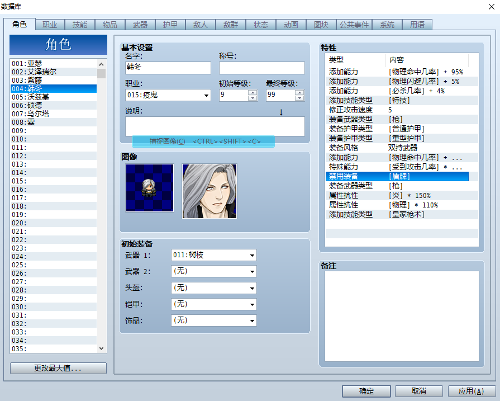Open the 职业 class dropdown
The width and height of the screenshot is (500, 401).
[x=168, y=95]
